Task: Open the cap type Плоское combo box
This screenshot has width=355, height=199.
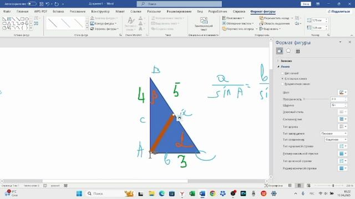Action: click(334, 134)
